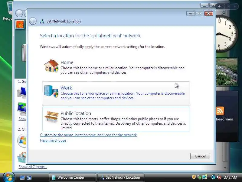Choose the Public location bench icon
242x182 pixels.
point(51,116)
